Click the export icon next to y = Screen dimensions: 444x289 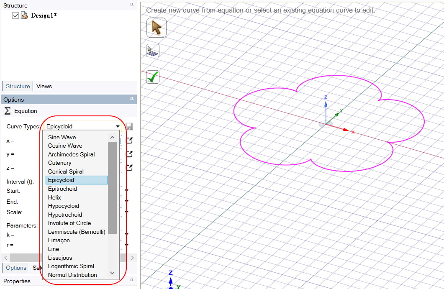click(129, 154)
